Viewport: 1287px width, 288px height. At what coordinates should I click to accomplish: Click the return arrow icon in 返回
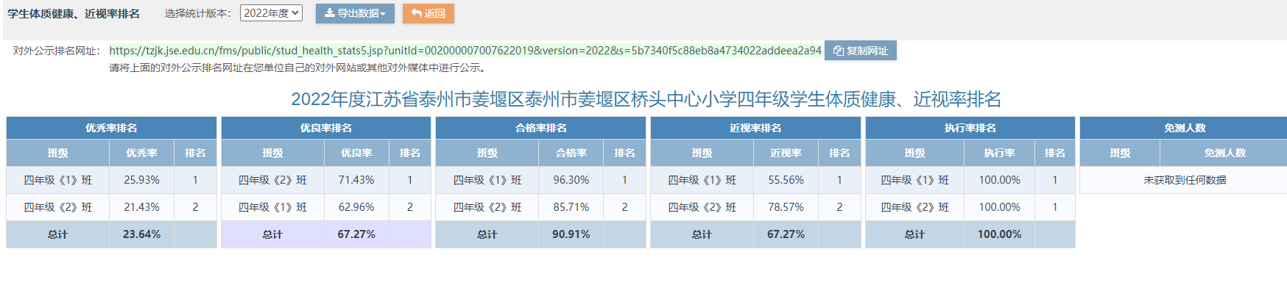tap(416, 13)
